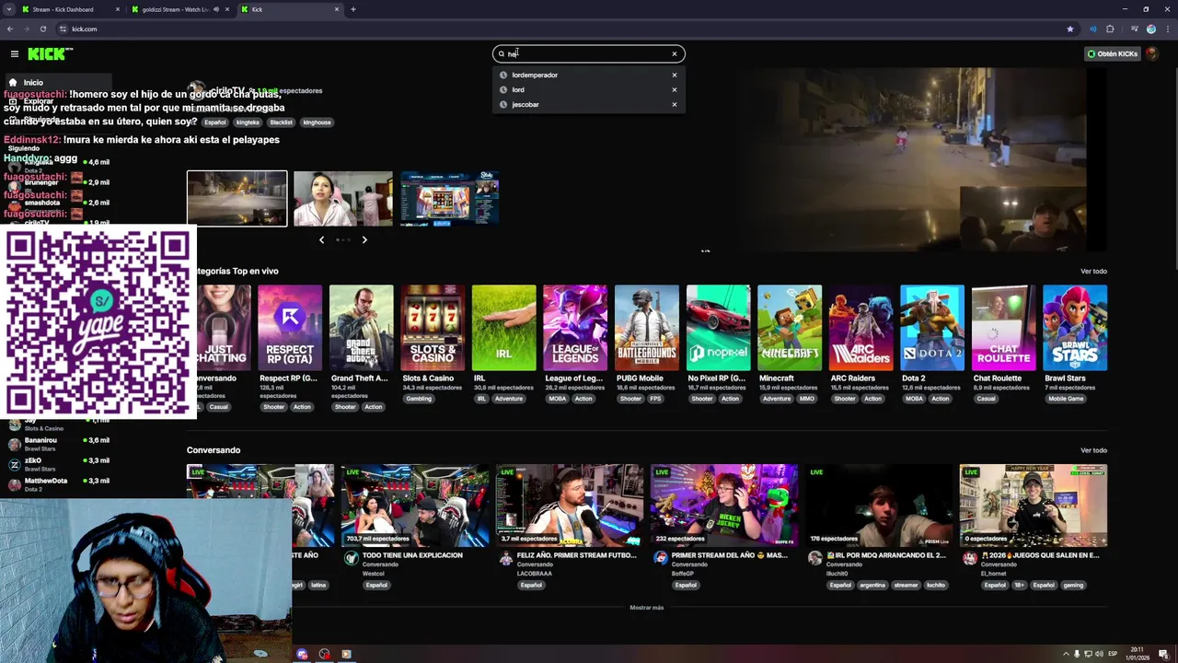
Task: Open the Respect RP (GTA) category
Action: coord(290,328)
